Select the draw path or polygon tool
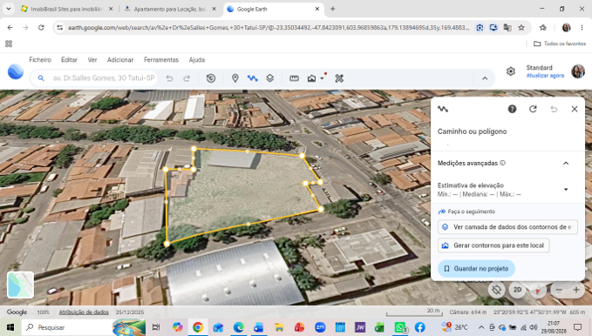 (252, 78)
